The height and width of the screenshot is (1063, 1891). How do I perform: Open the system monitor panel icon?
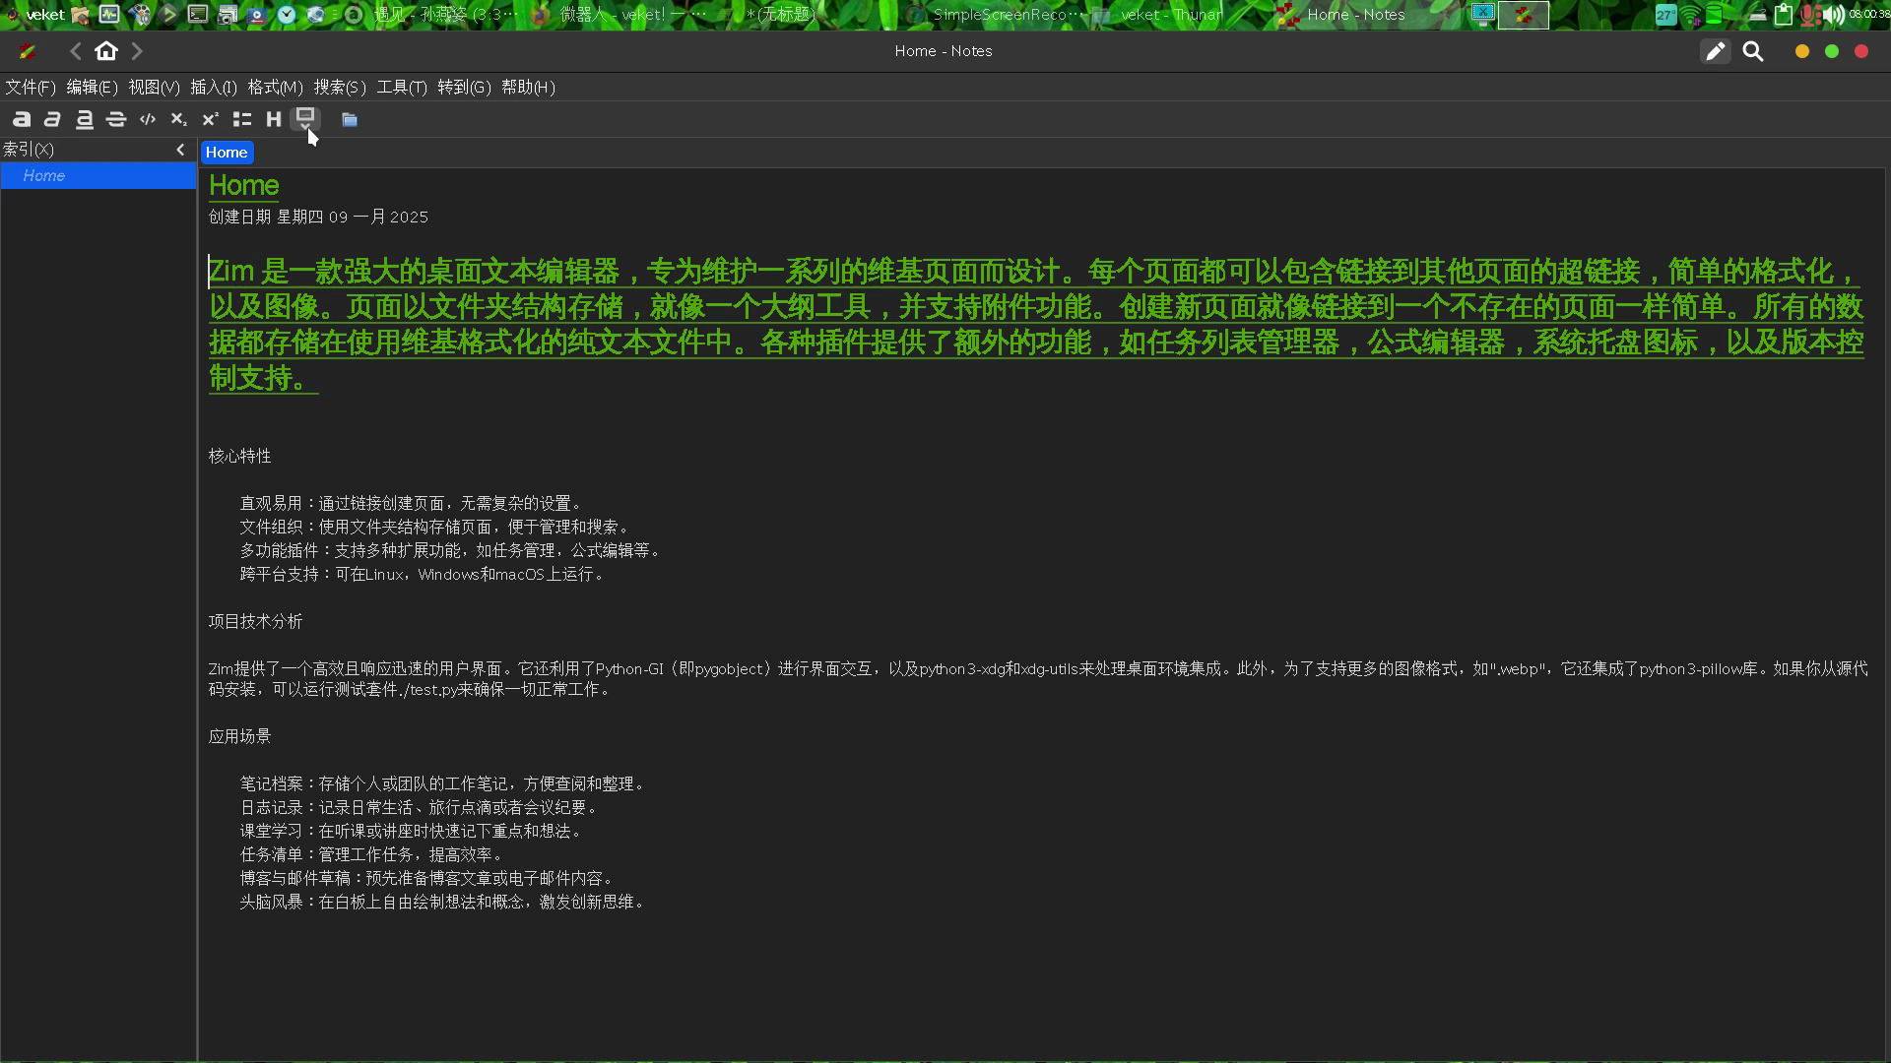click(x=109, y=15)
